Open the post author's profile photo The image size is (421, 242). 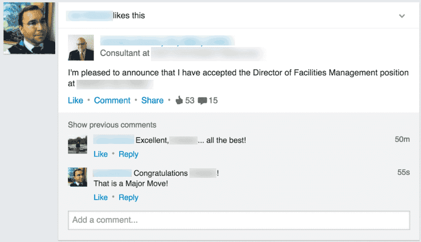81,47
